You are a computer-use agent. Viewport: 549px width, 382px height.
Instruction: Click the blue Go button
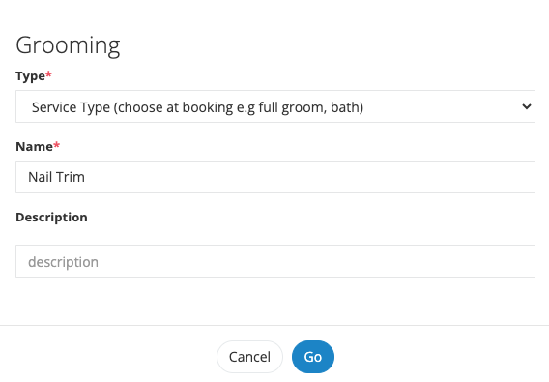[x=313, y=357]
